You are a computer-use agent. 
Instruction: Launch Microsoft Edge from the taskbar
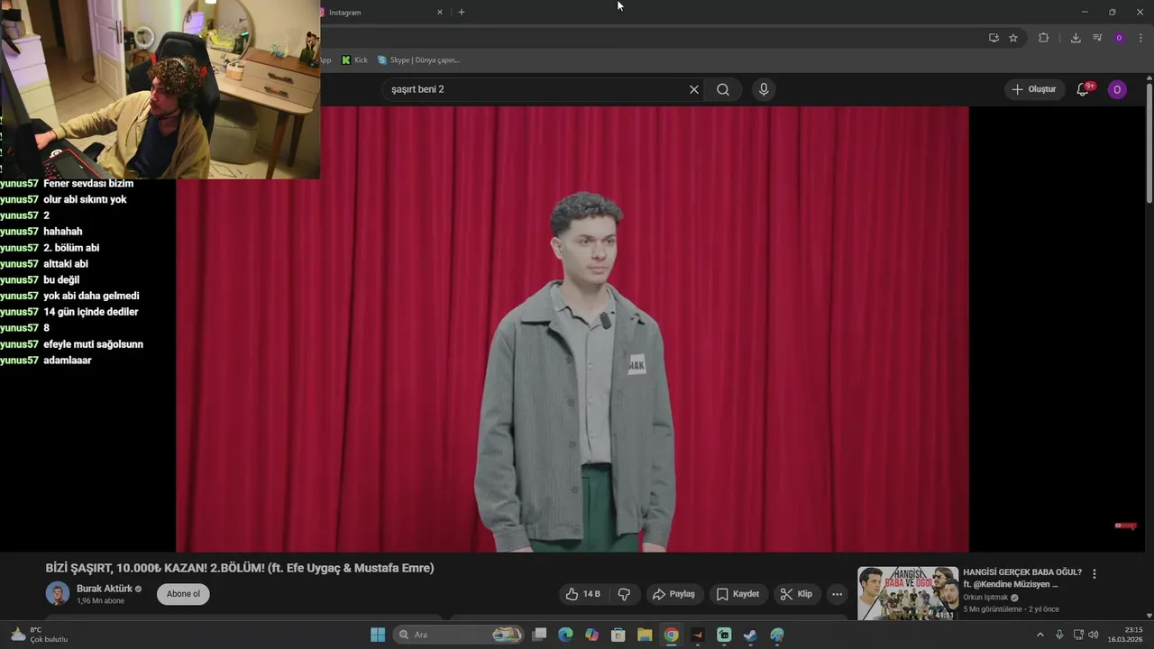565,635
